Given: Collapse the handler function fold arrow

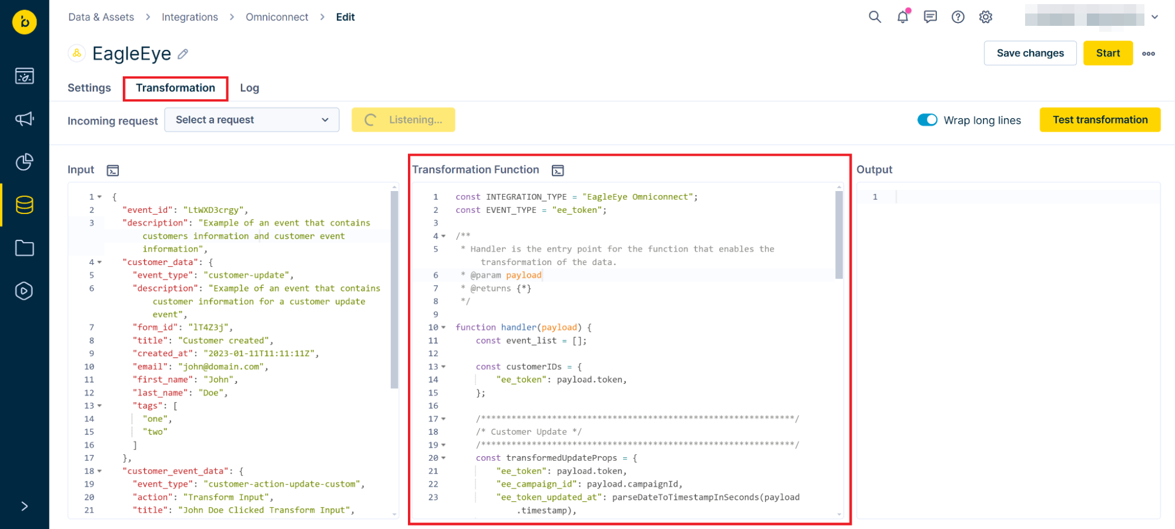Looking at the screenshot, I should point(443,327).
